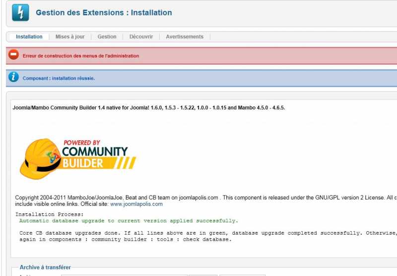Image resolution: width=397 pixels, height=276 pixels.
Task: Click the green 'Automatic database upgrade' success line
Action: pos(129,221)
